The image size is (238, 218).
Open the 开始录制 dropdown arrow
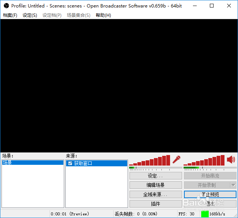click(233, 185)
